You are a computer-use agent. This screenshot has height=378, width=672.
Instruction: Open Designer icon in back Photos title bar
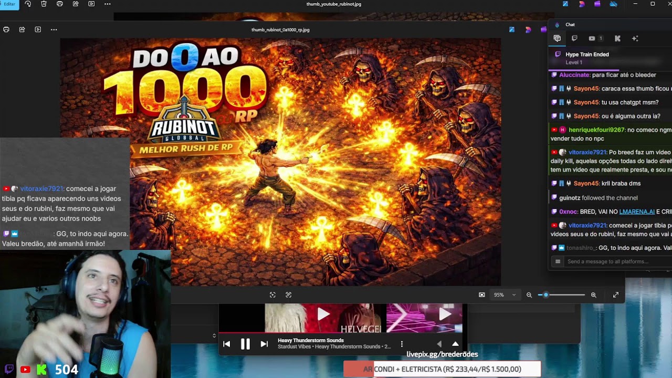582,4
